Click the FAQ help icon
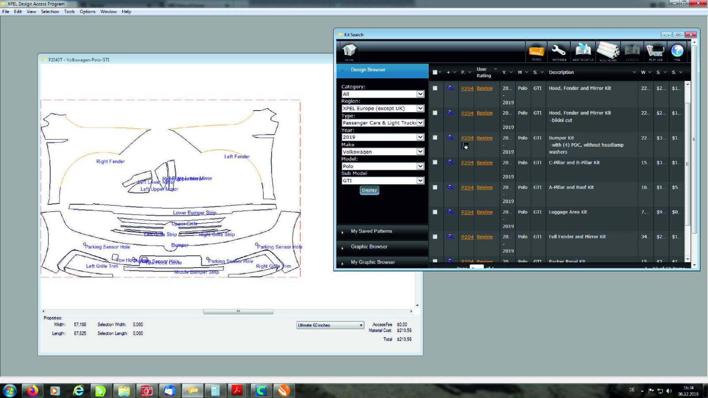The image size is (708, 398). pos(677,51)
